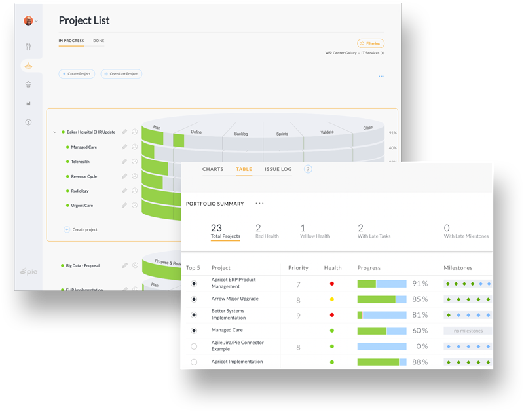Open the help sidebar icon
The width and height of the screenshot is (524, 412).
(28, 122)
